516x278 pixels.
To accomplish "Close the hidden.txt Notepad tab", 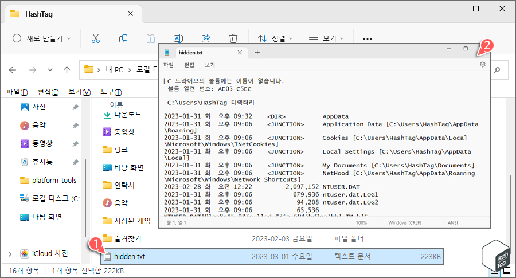I will pos(240,53).
